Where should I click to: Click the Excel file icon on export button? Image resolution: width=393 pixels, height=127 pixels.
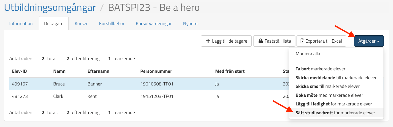(x=303, y=41)
